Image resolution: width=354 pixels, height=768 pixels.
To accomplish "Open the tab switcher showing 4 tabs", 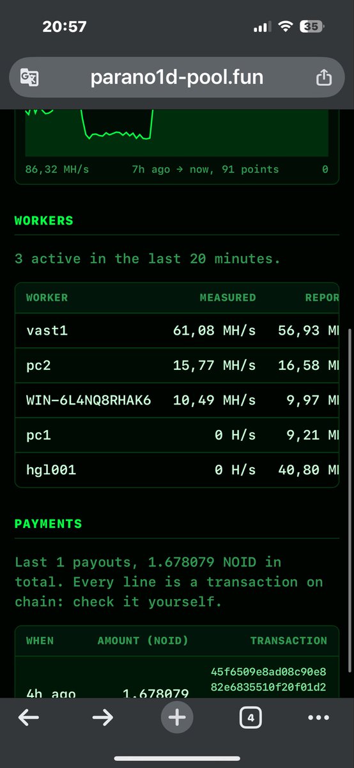I will (250, 718).
